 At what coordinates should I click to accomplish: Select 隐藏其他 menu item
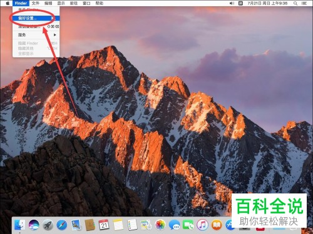tap(36, 48)
